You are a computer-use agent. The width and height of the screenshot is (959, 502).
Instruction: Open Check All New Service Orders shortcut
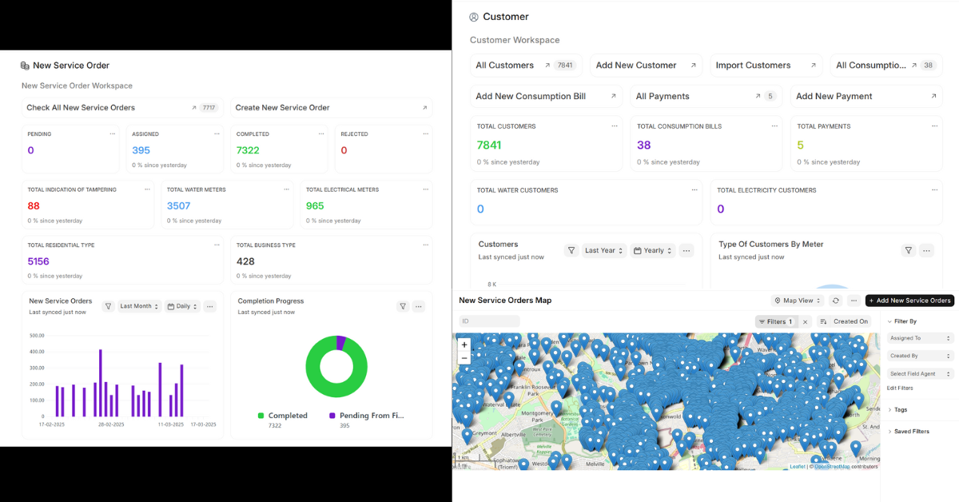81,108
